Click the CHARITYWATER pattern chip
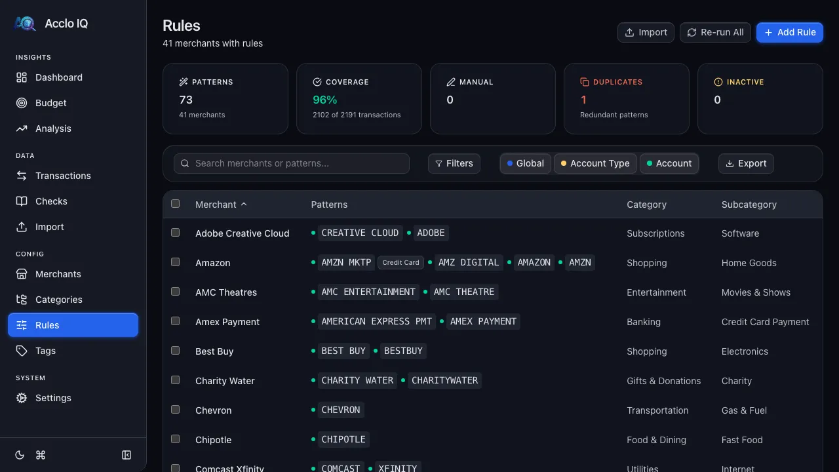Viewport: 839px width, 472px height. coord(445,380)
